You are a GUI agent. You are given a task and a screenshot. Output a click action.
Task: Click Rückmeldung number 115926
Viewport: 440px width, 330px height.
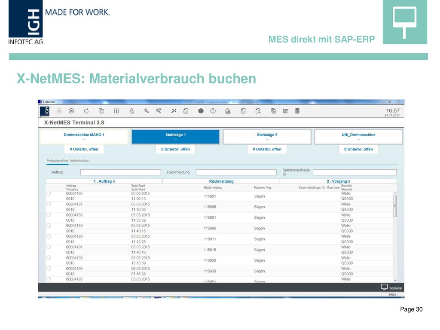point(210,260)
